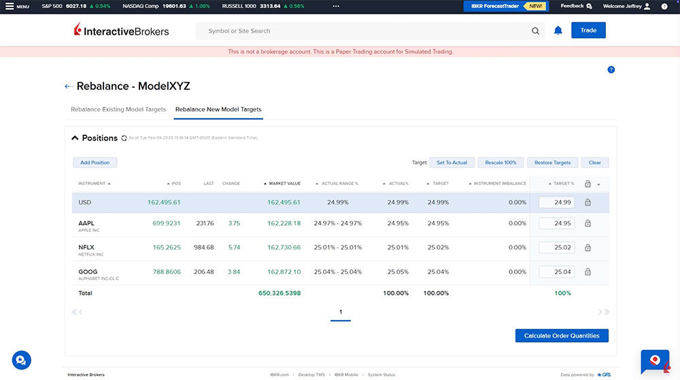
Task: Open the IBKR.com footer link
Action: coord(279,375)
